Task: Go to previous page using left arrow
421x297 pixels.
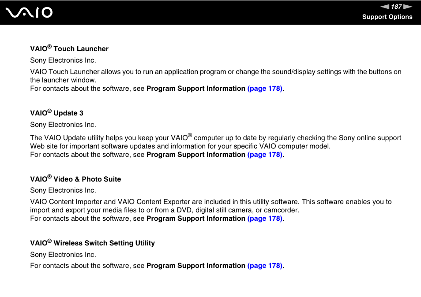Action: point(385,7)
